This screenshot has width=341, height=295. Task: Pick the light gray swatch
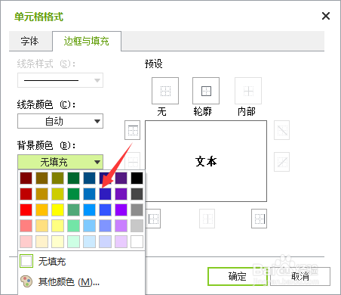click(137, 225)
